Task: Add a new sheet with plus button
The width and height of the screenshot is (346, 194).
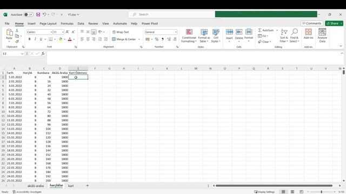Action: 88,185
